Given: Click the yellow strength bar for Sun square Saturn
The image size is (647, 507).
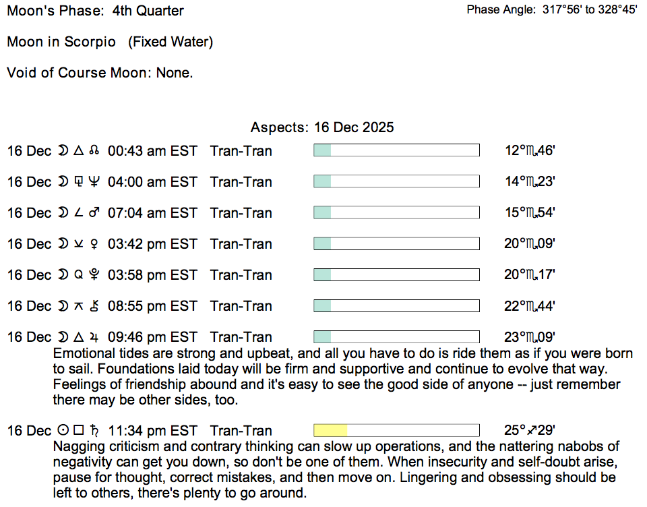Looking at the screenshot, I should click(396, 431).
